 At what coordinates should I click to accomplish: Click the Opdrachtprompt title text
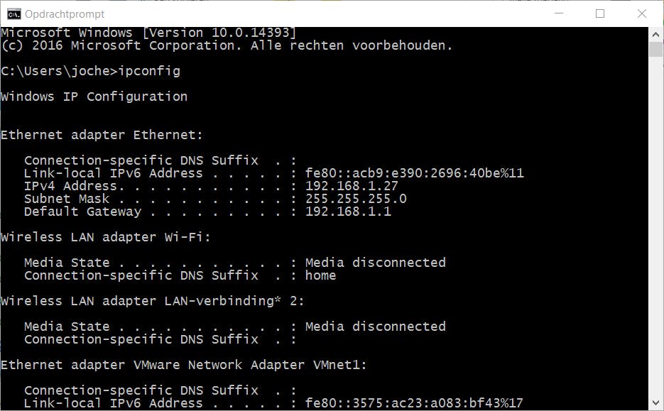click(x=65, y=13)
